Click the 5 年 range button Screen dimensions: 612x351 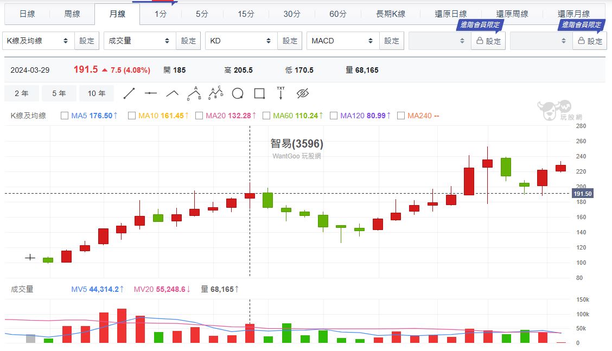(59, 94)
